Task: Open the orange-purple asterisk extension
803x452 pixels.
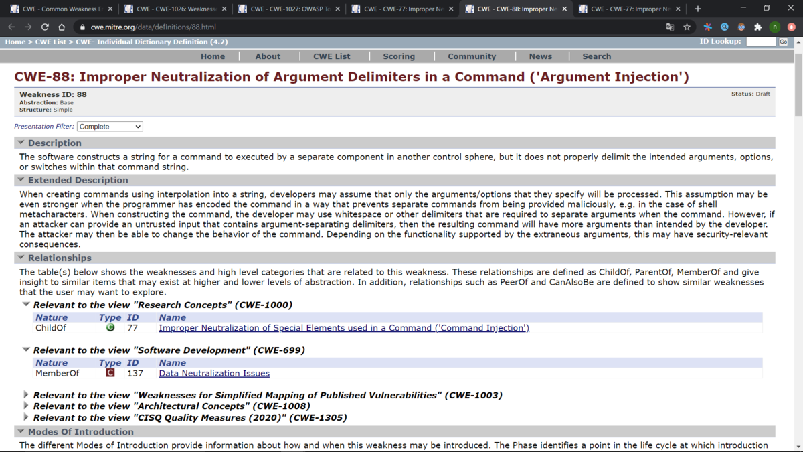Action: click(x=707, y=27)
